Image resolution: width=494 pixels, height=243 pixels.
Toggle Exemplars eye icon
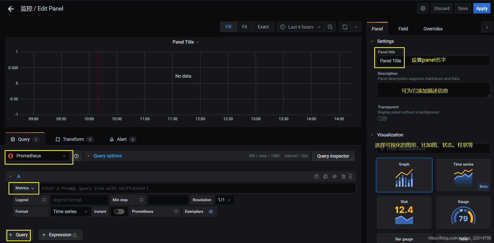[x=211, y=212]
